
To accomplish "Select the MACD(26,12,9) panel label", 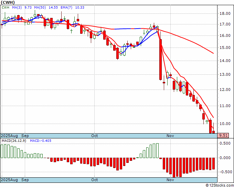I will click(x=14, y=141).
